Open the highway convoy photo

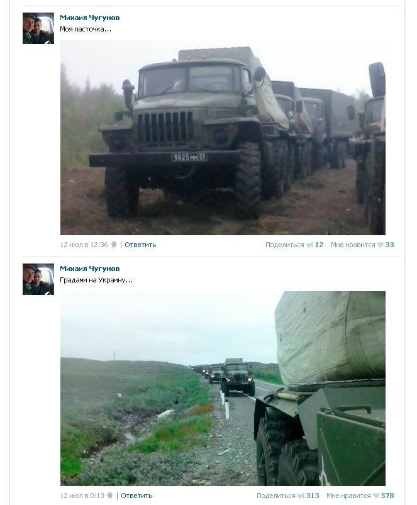click(x=223, y=389)
